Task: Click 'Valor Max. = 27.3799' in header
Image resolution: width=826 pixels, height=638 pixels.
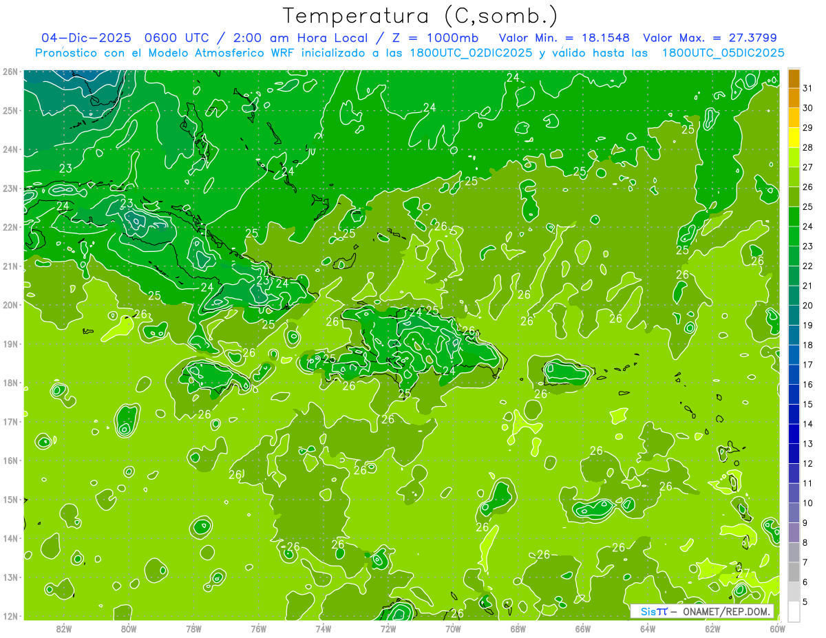Action: tap(710, 38)
